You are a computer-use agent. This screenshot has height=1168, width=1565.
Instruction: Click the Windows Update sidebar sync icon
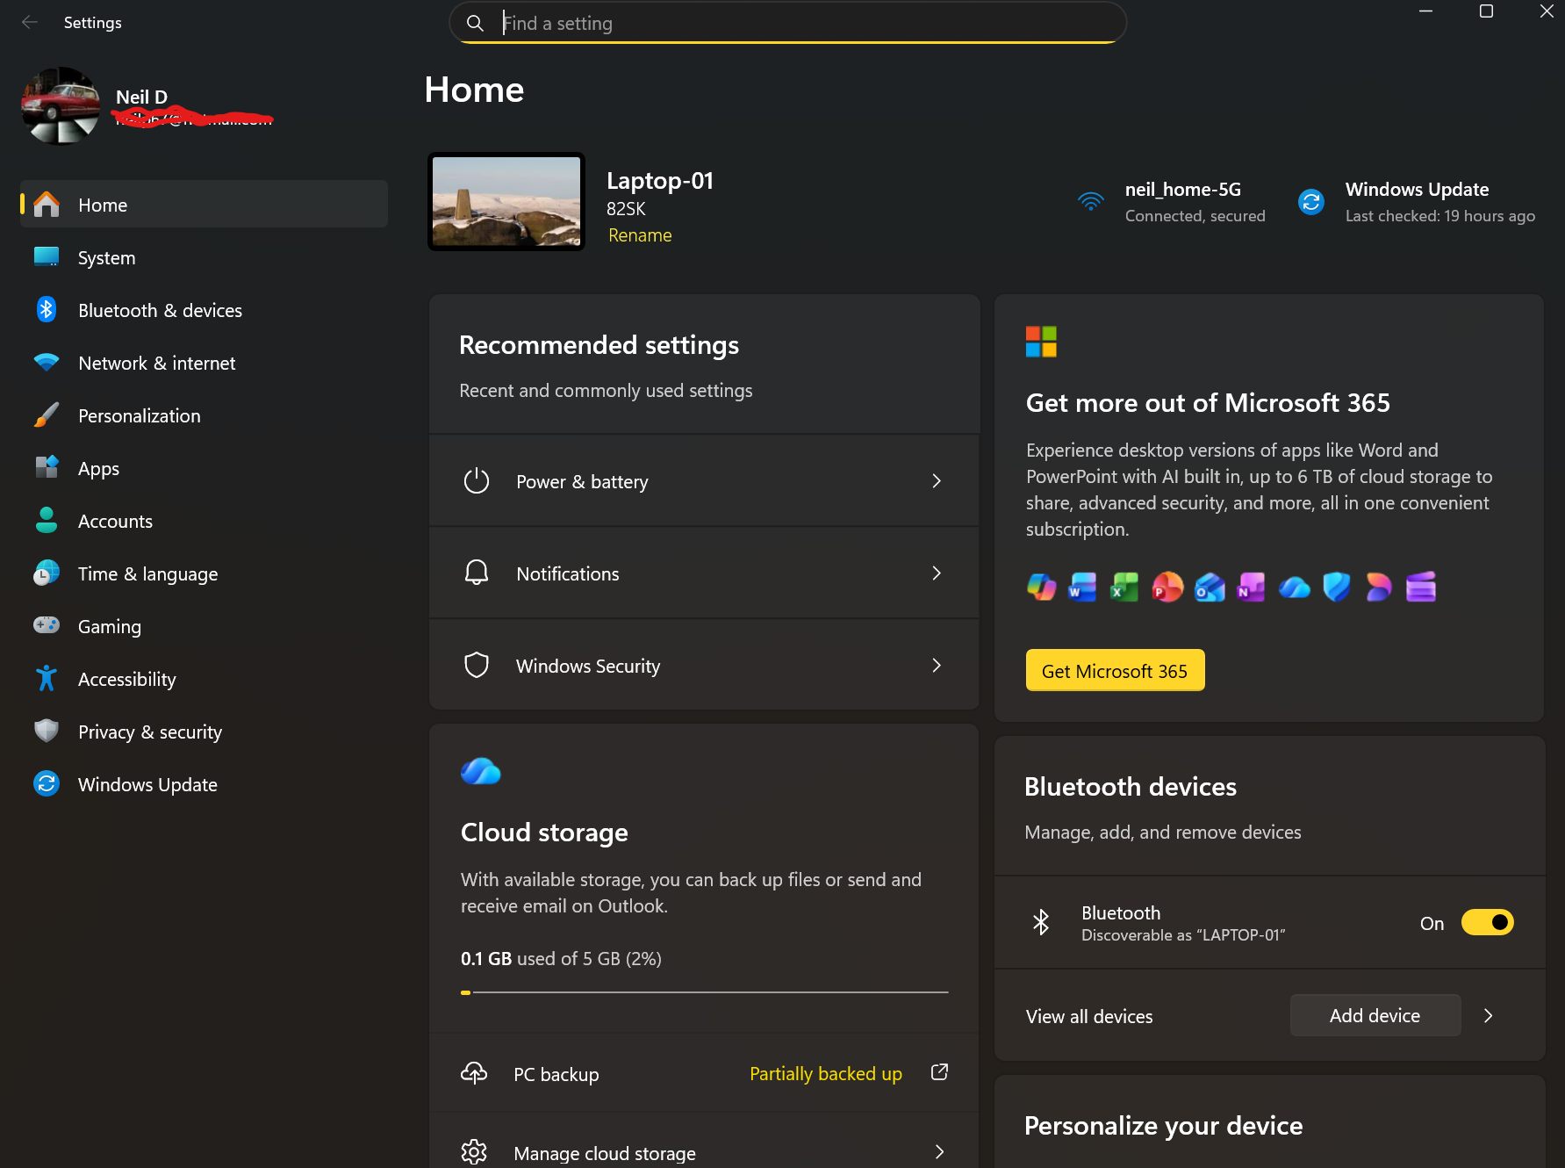pos(47,783)
